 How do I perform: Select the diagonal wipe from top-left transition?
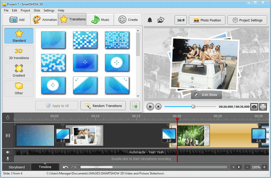(85, 85)
